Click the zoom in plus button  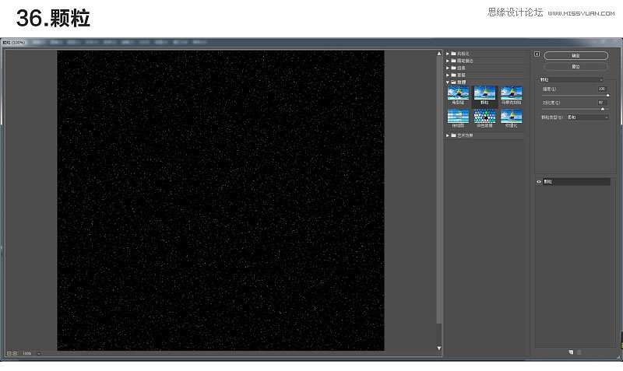tap(15, 353)
